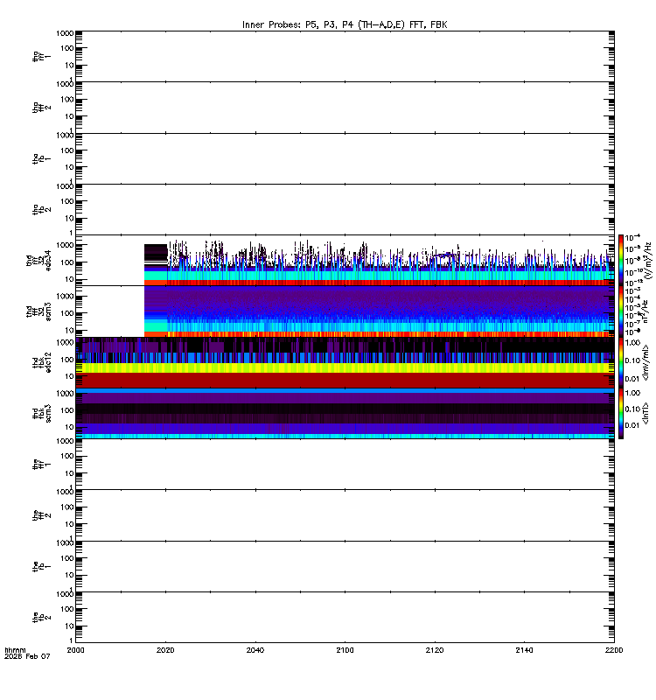Click the plot title "Inner Probes: P5, P3, P4"
Screen dimensions: 656x700
click(x=299, y=25)
